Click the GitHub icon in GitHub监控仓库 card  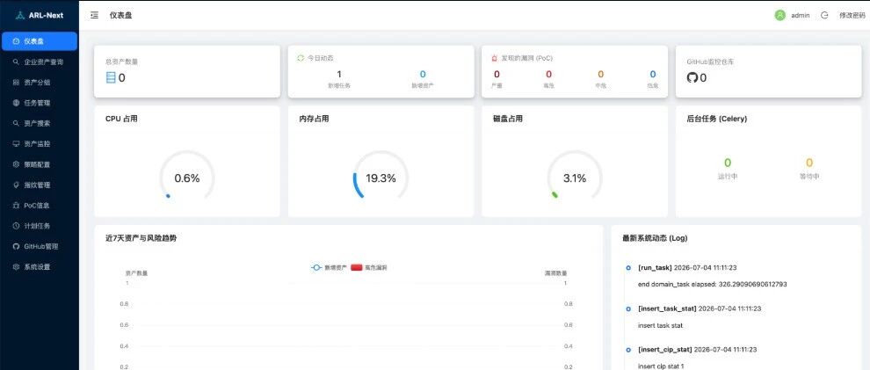point(692,77)
